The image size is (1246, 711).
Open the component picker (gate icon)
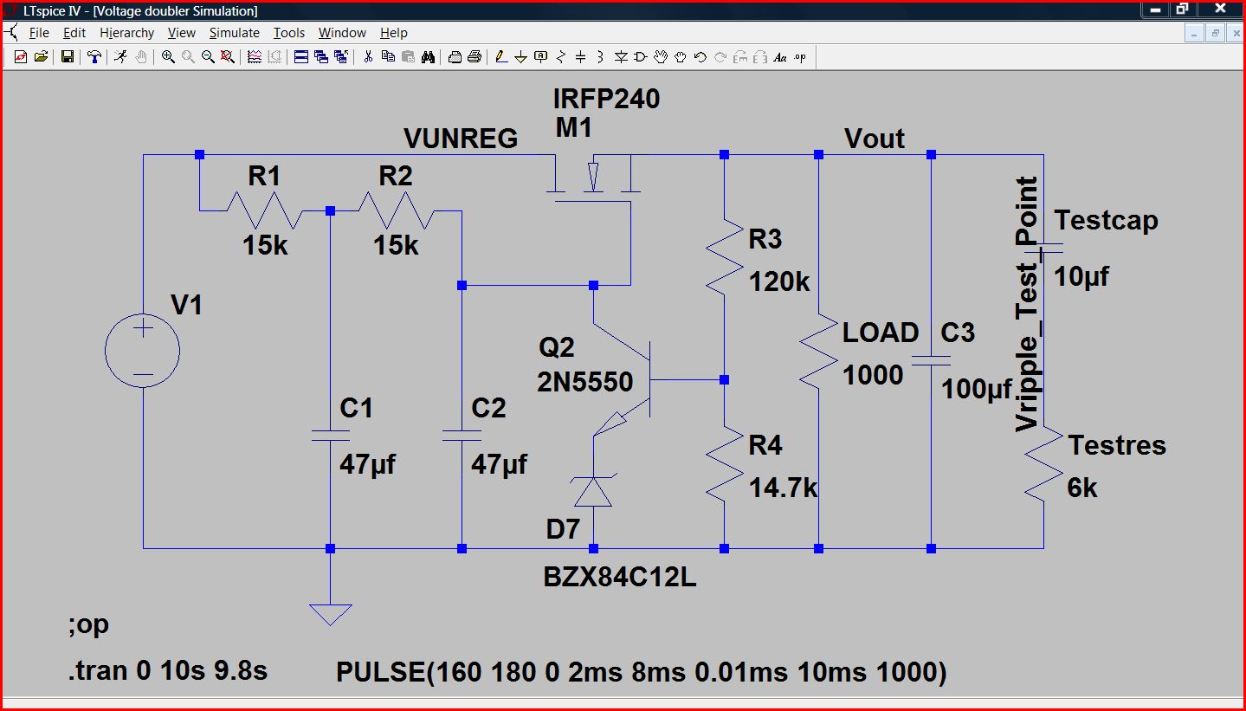tap(641, 57)
